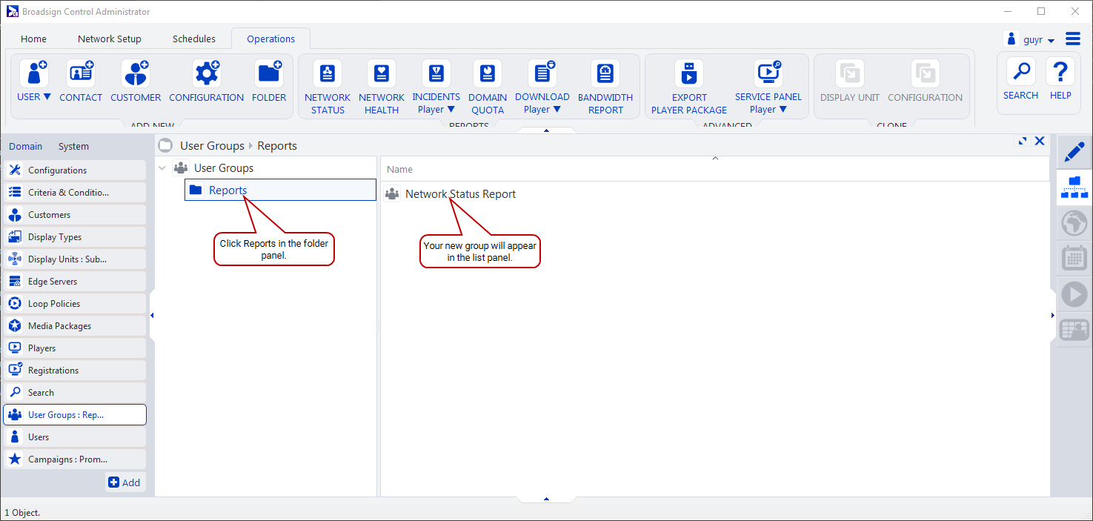Open the guyr user account dropdown
Screen dimensions: 1093x521
pyautogui.click(x=1029, y=39)
